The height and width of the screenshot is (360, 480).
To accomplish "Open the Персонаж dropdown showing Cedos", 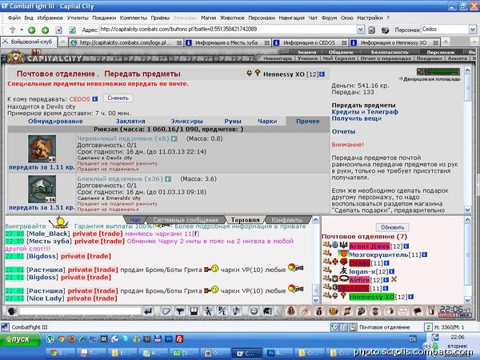I will tap(472, 30).
